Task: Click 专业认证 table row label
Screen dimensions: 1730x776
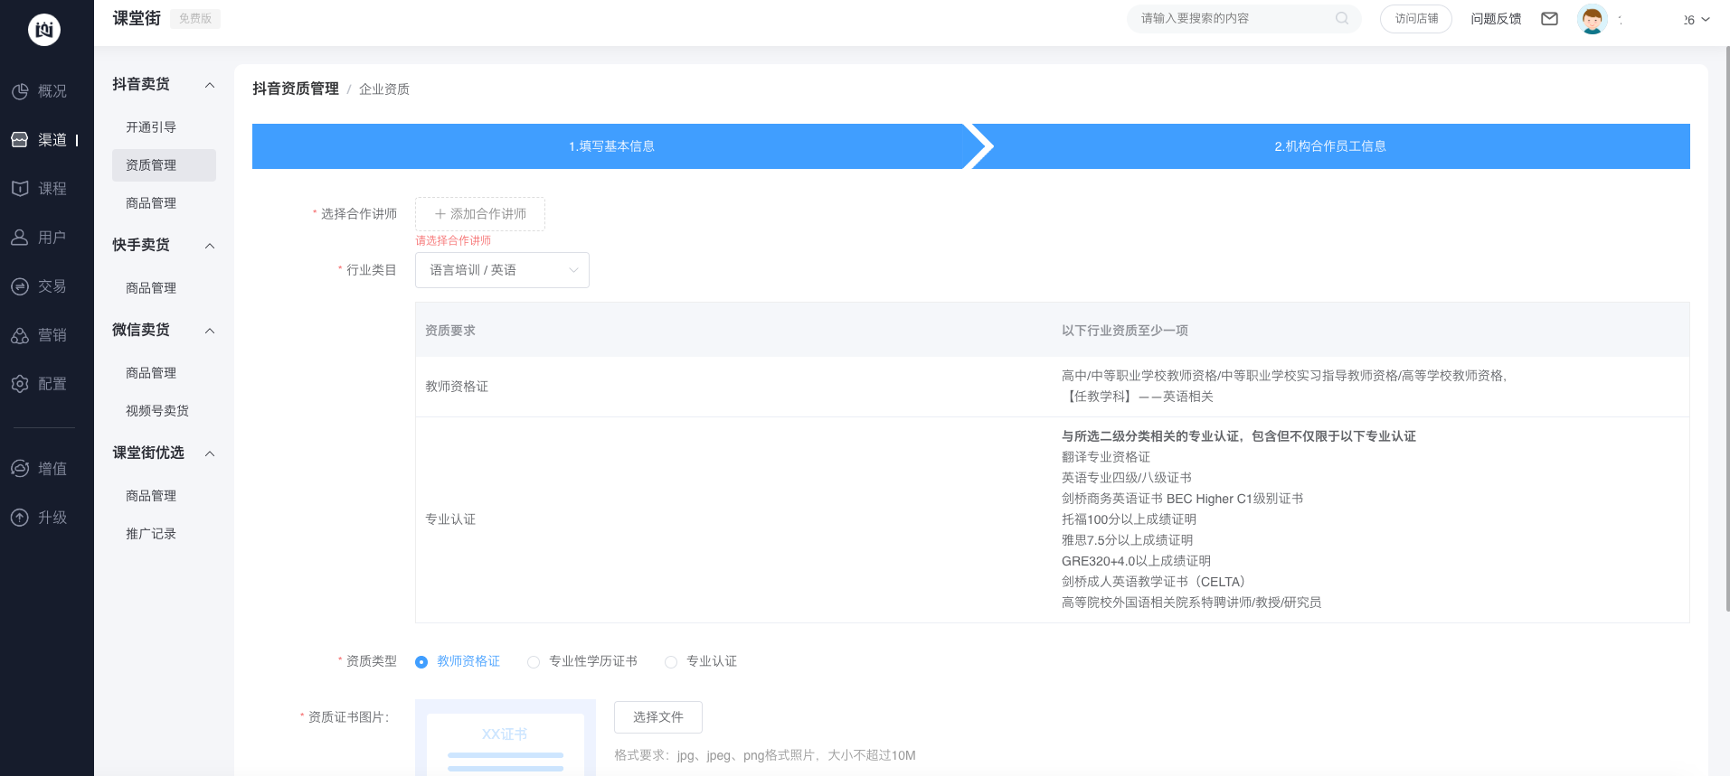Action: point(450,519)
